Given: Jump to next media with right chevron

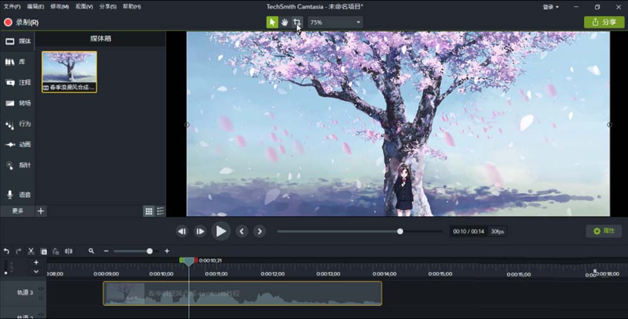Looking at the screenshot, I should point(259,231).
